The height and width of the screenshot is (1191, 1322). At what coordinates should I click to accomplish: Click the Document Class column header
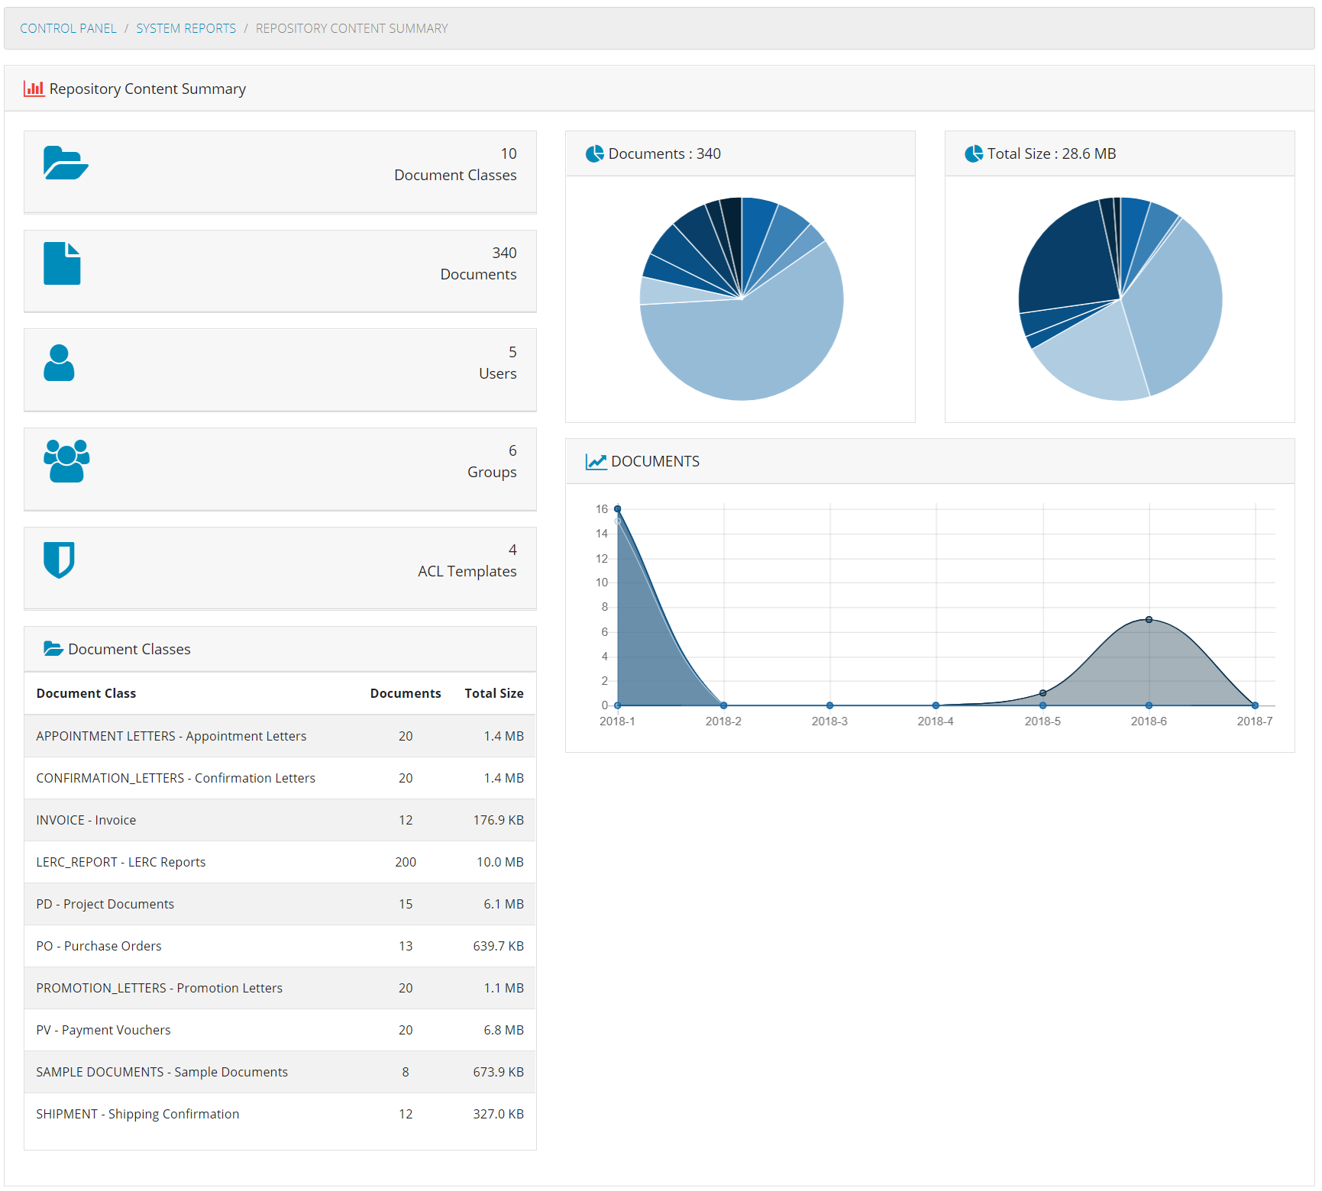coord(86,693)
